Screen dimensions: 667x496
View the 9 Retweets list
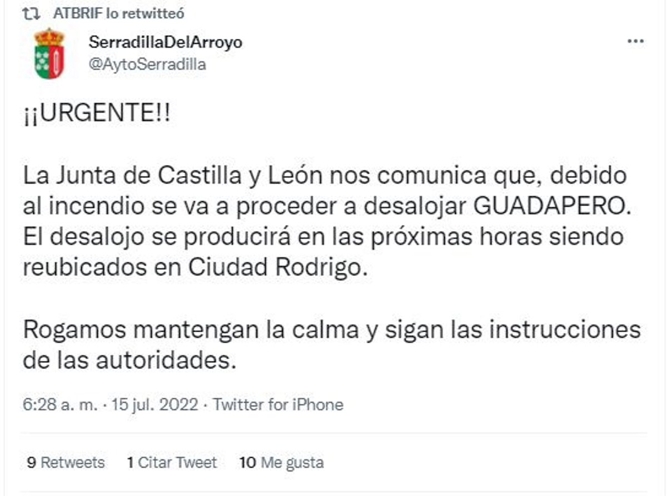tap(66, 462)
